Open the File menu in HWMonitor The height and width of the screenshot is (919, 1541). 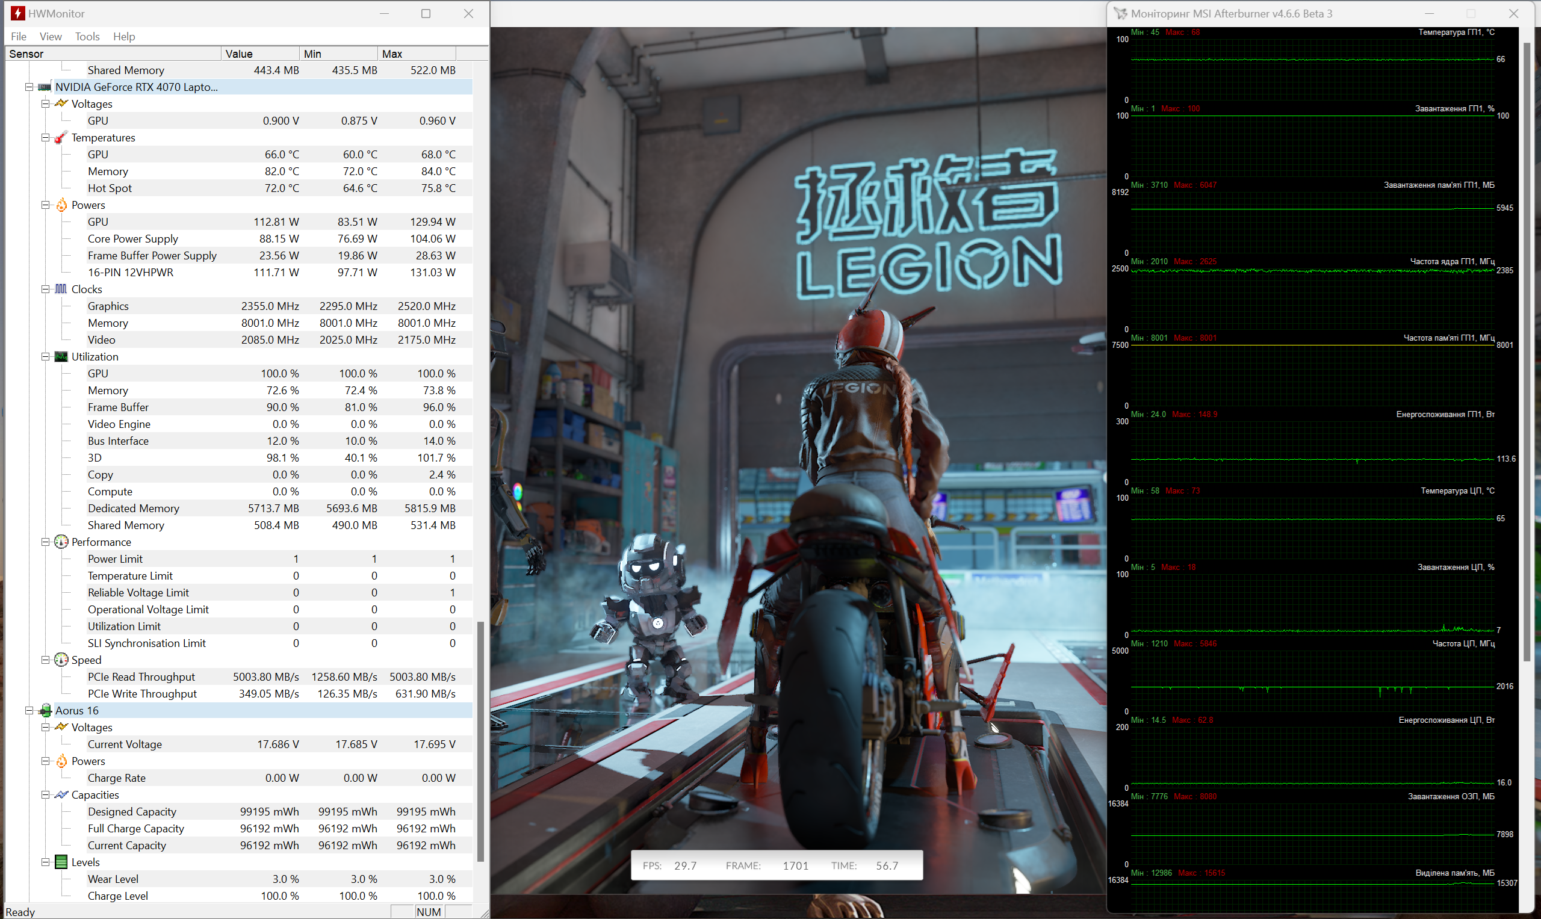[19, 37]
